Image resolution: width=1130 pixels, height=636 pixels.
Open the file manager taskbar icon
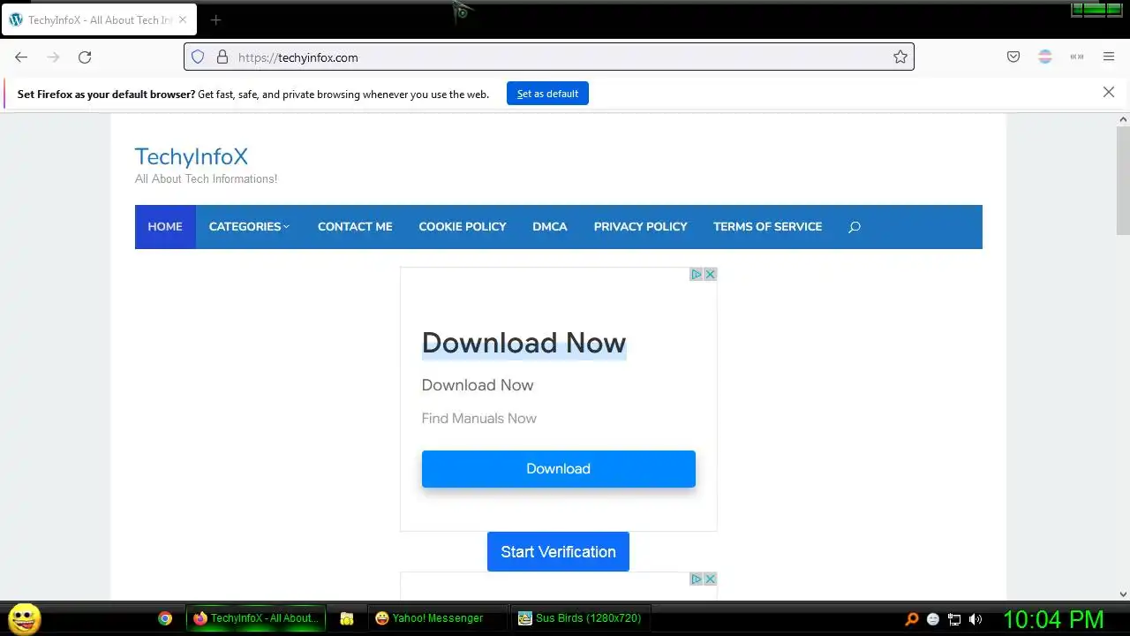pyautogui.click(x=347, y=618)
